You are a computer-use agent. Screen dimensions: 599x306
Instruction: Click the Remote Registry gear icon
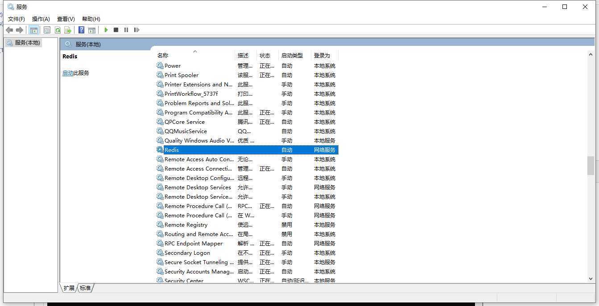point(160,224)
